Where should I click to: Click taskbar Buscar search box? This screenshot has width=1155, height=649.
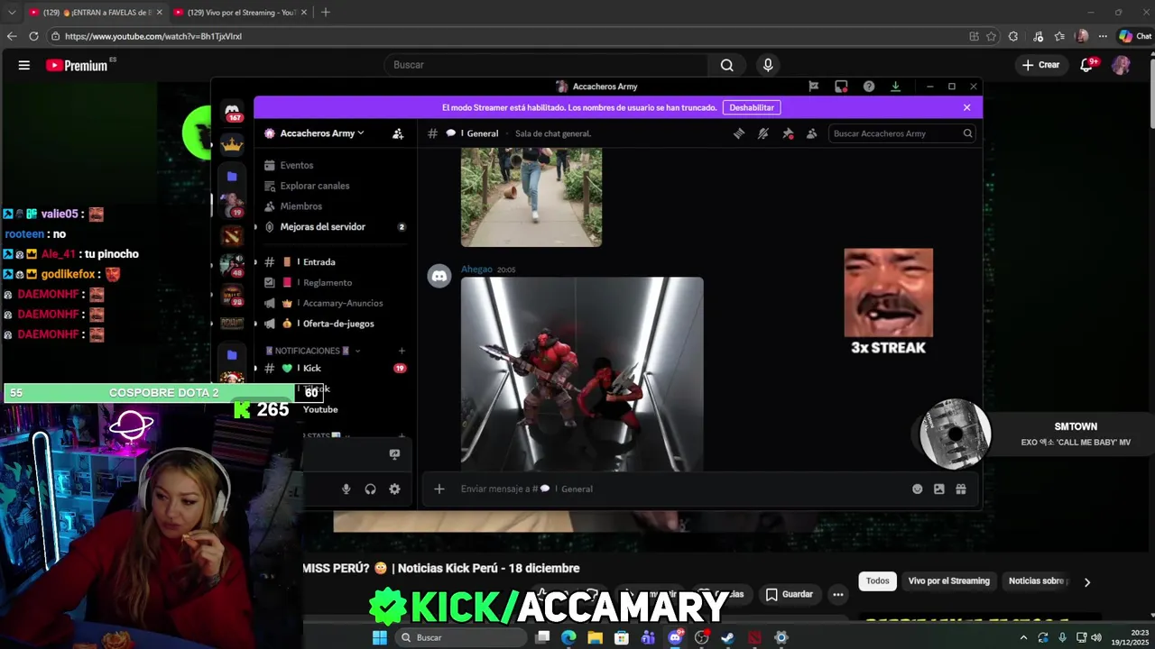point(460,637)
